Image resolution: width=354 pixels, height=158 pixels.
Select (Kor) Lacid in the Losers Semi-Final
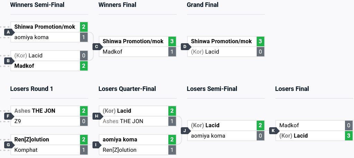205,125
